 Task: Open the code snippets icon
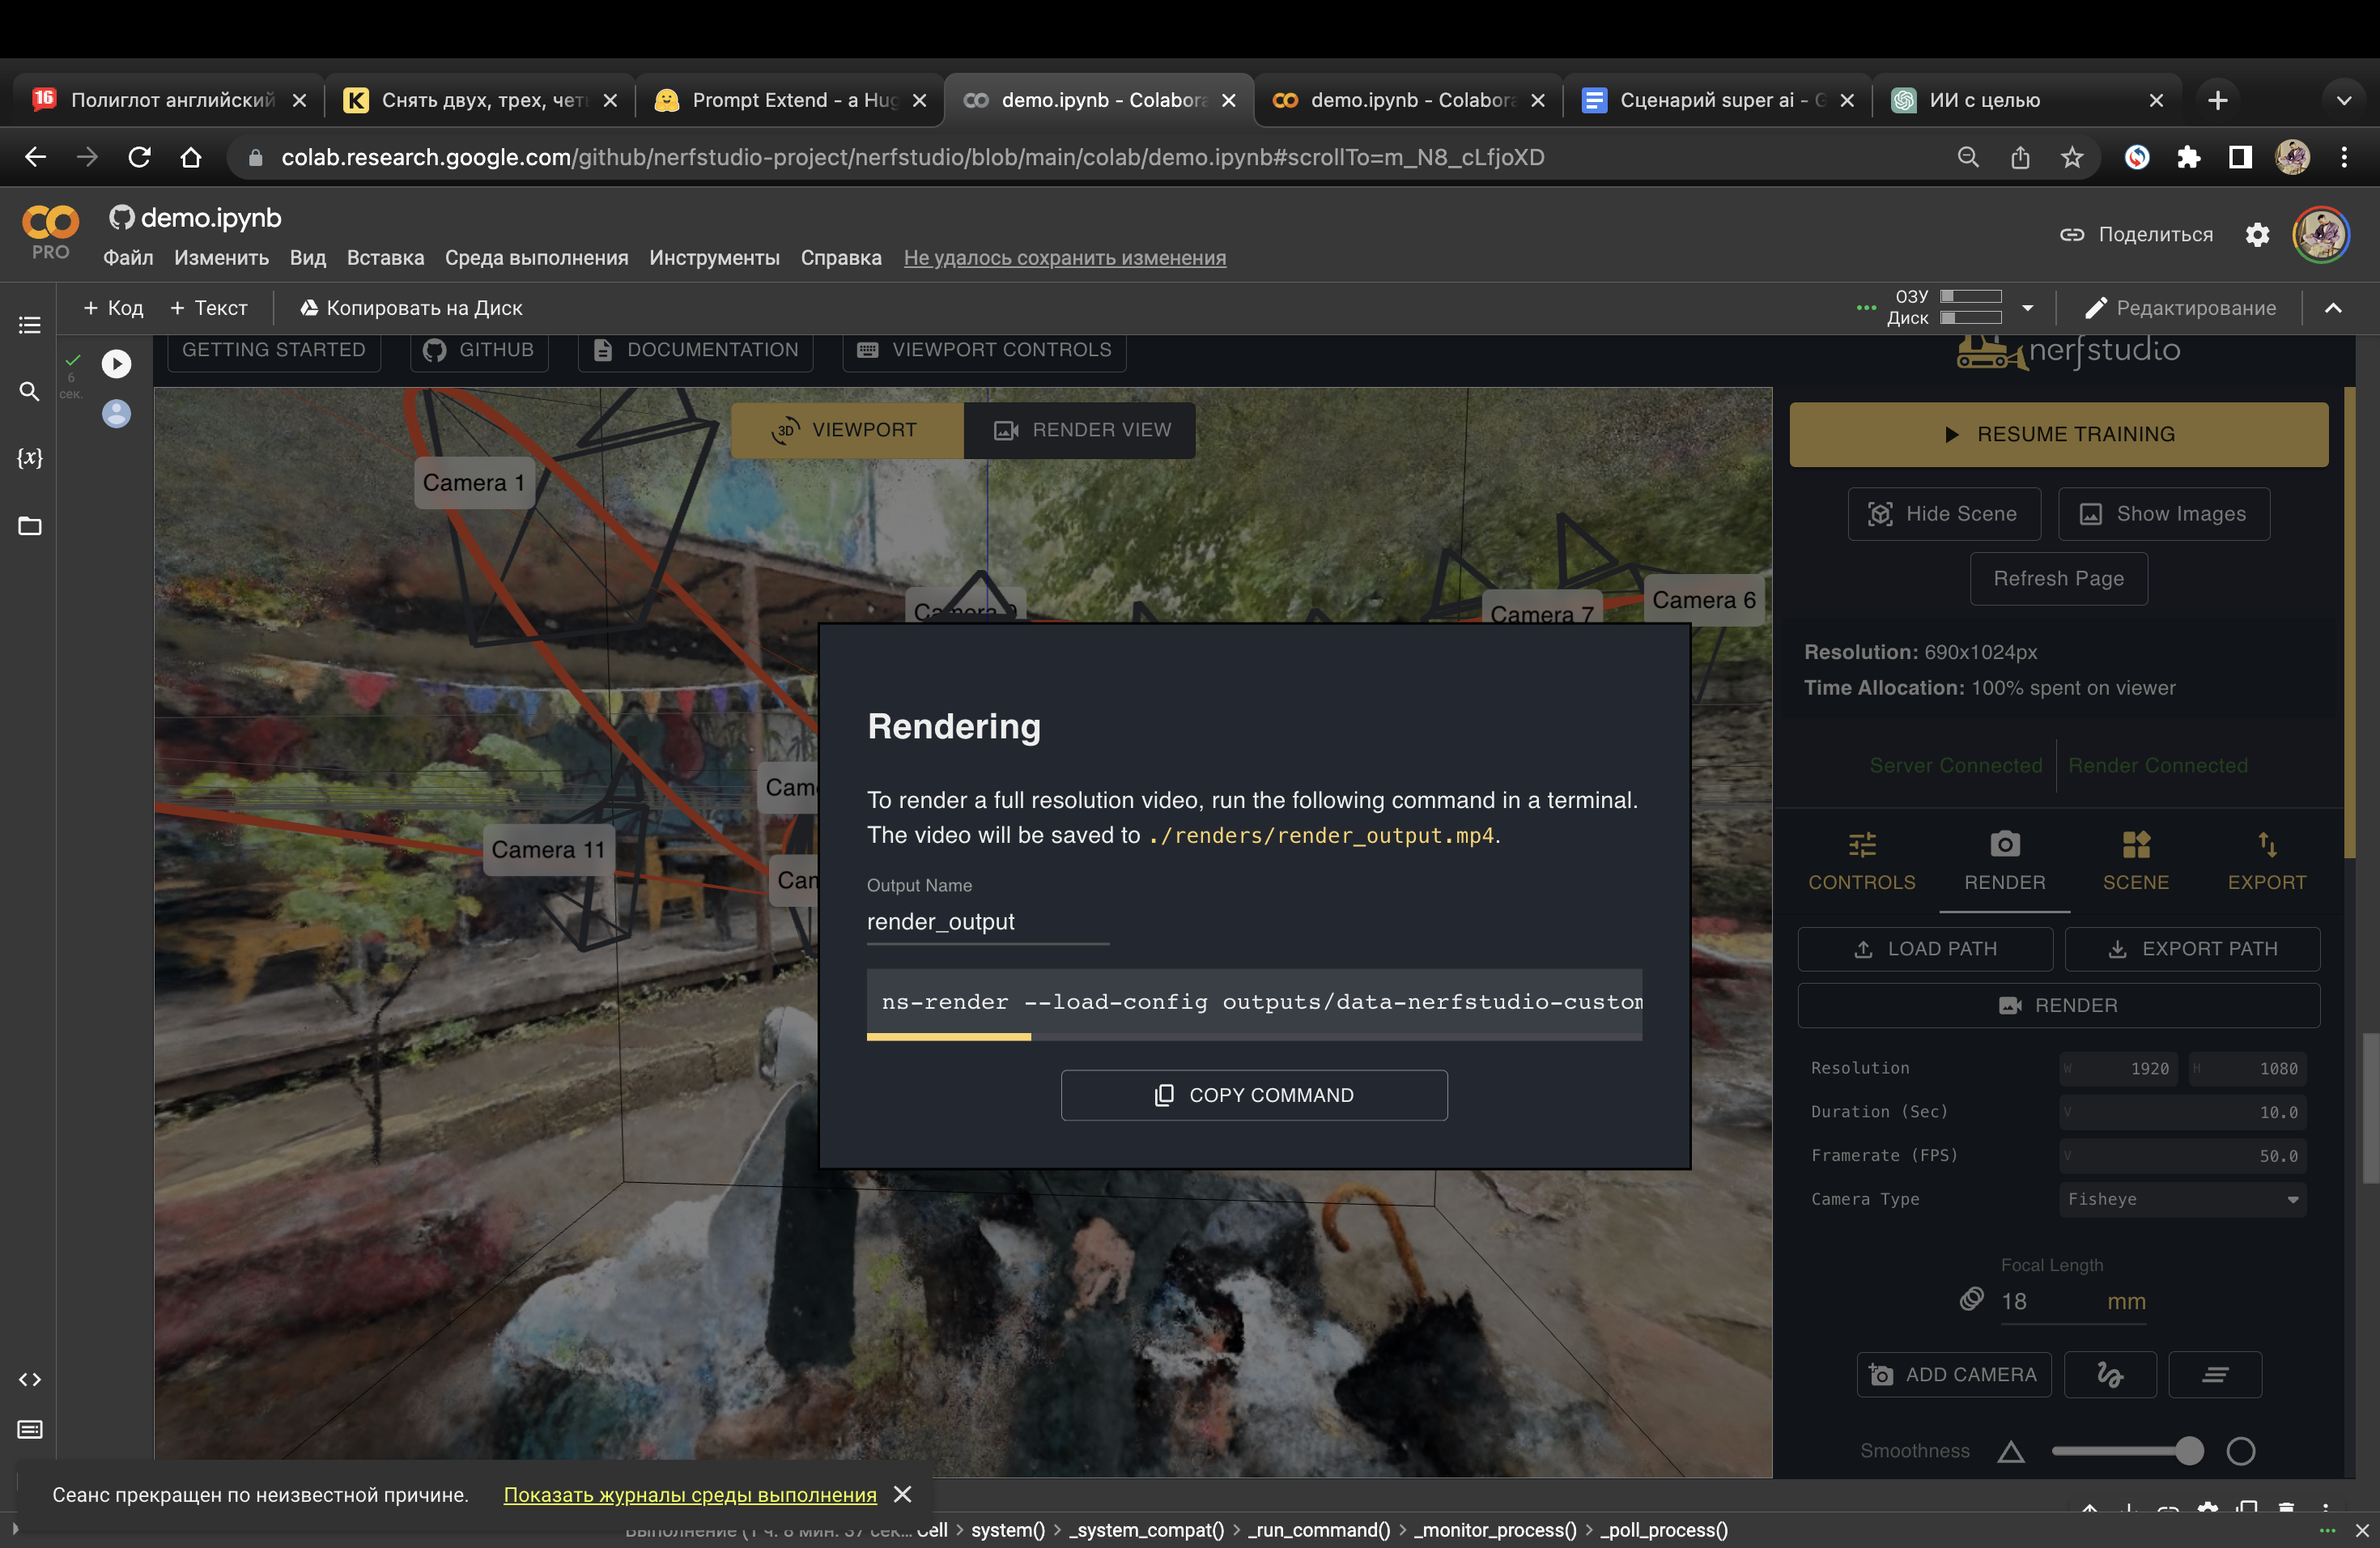(x=30, y=1379)
